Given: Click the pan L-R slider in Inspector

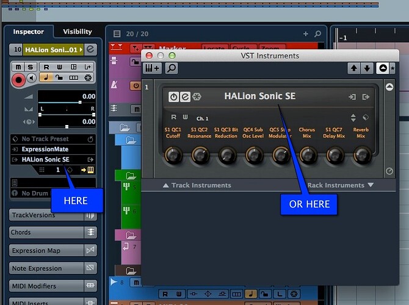Looking at the screenshot, I should pyautogui.click(x=67, y=115).
